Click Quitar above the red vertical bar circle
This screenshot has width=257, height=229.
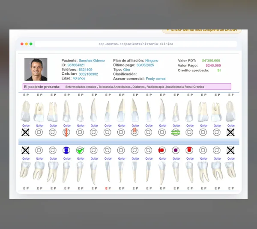pos(67,126)
